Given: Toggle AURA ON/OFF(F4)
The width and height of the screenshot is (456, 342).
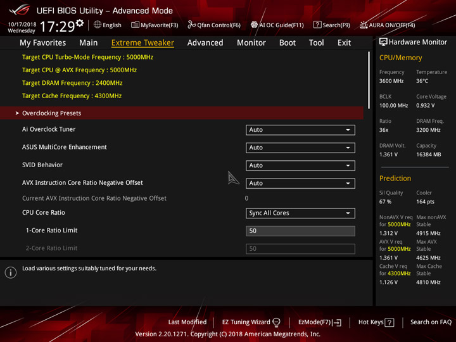Looking at the screenshot, I should [x=388, y=25].
